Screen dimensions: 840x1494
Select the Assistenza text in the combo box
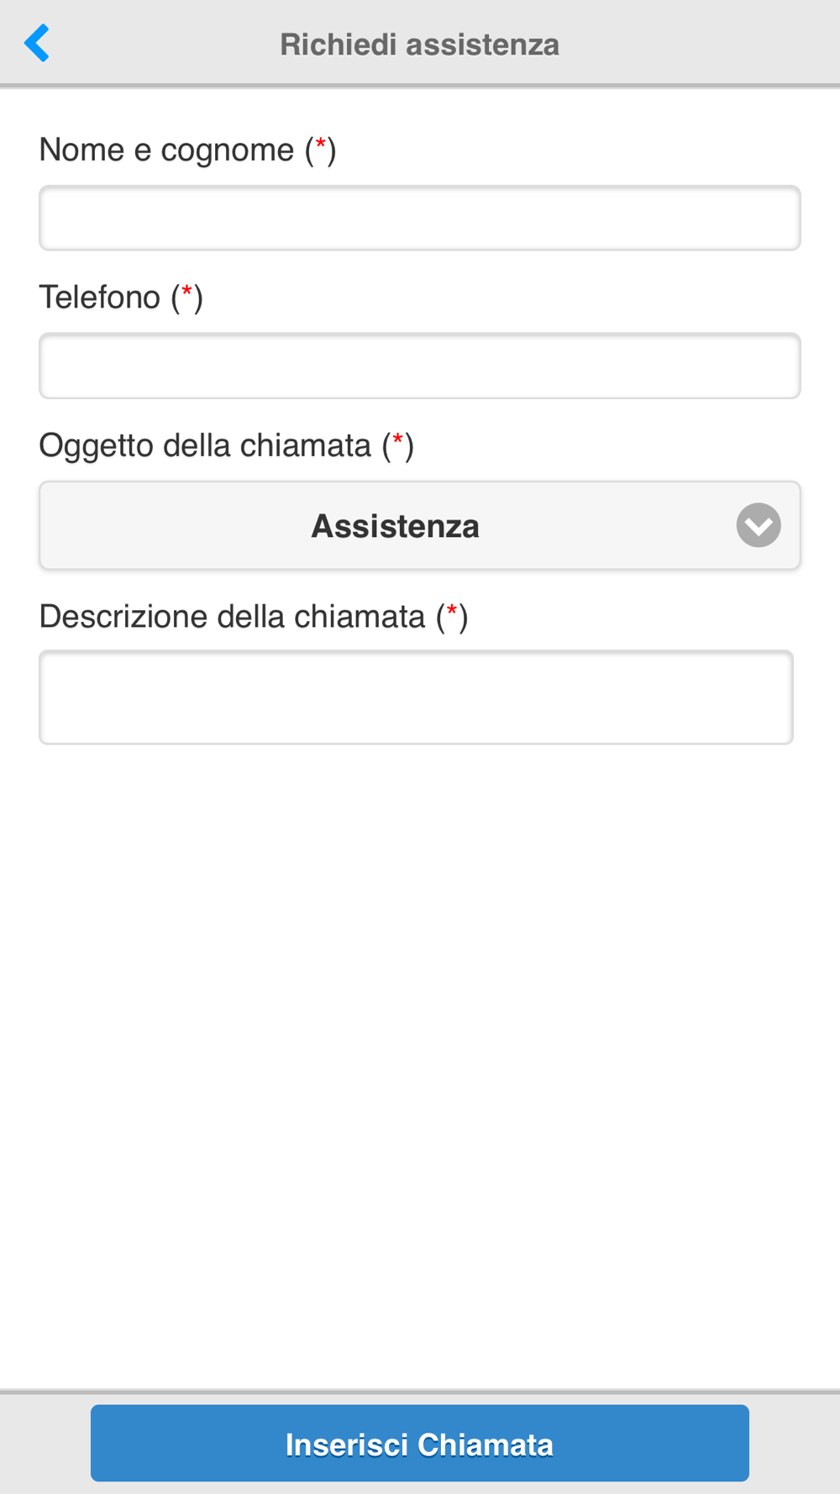click(x=396, y=526)
